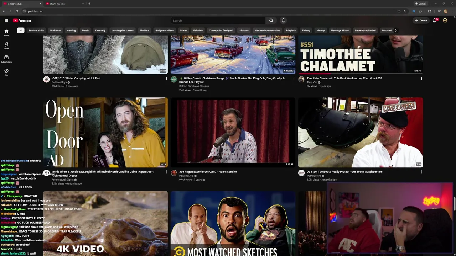The image size is (456, 256).
Task: Play the Adam Sandler podcast thumbnail
Action: 233,132
